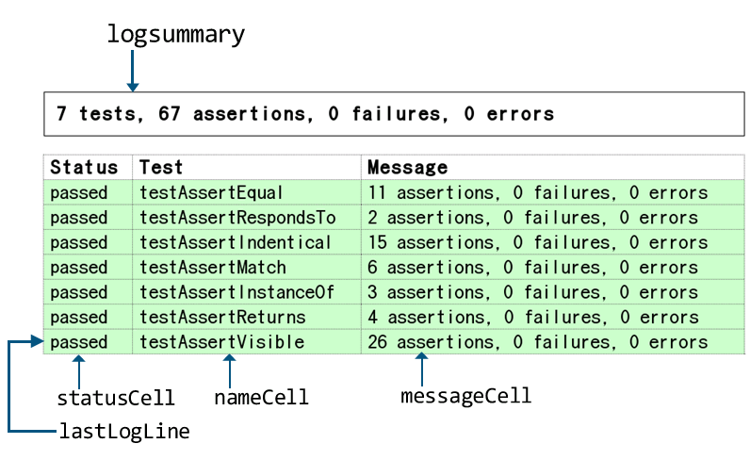This screenshot has height=460, width=750.
Task: Click the testAssertEqual test name cell
Action: [247, 192]
